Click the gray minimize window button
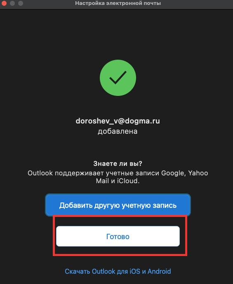 [12, 3]
